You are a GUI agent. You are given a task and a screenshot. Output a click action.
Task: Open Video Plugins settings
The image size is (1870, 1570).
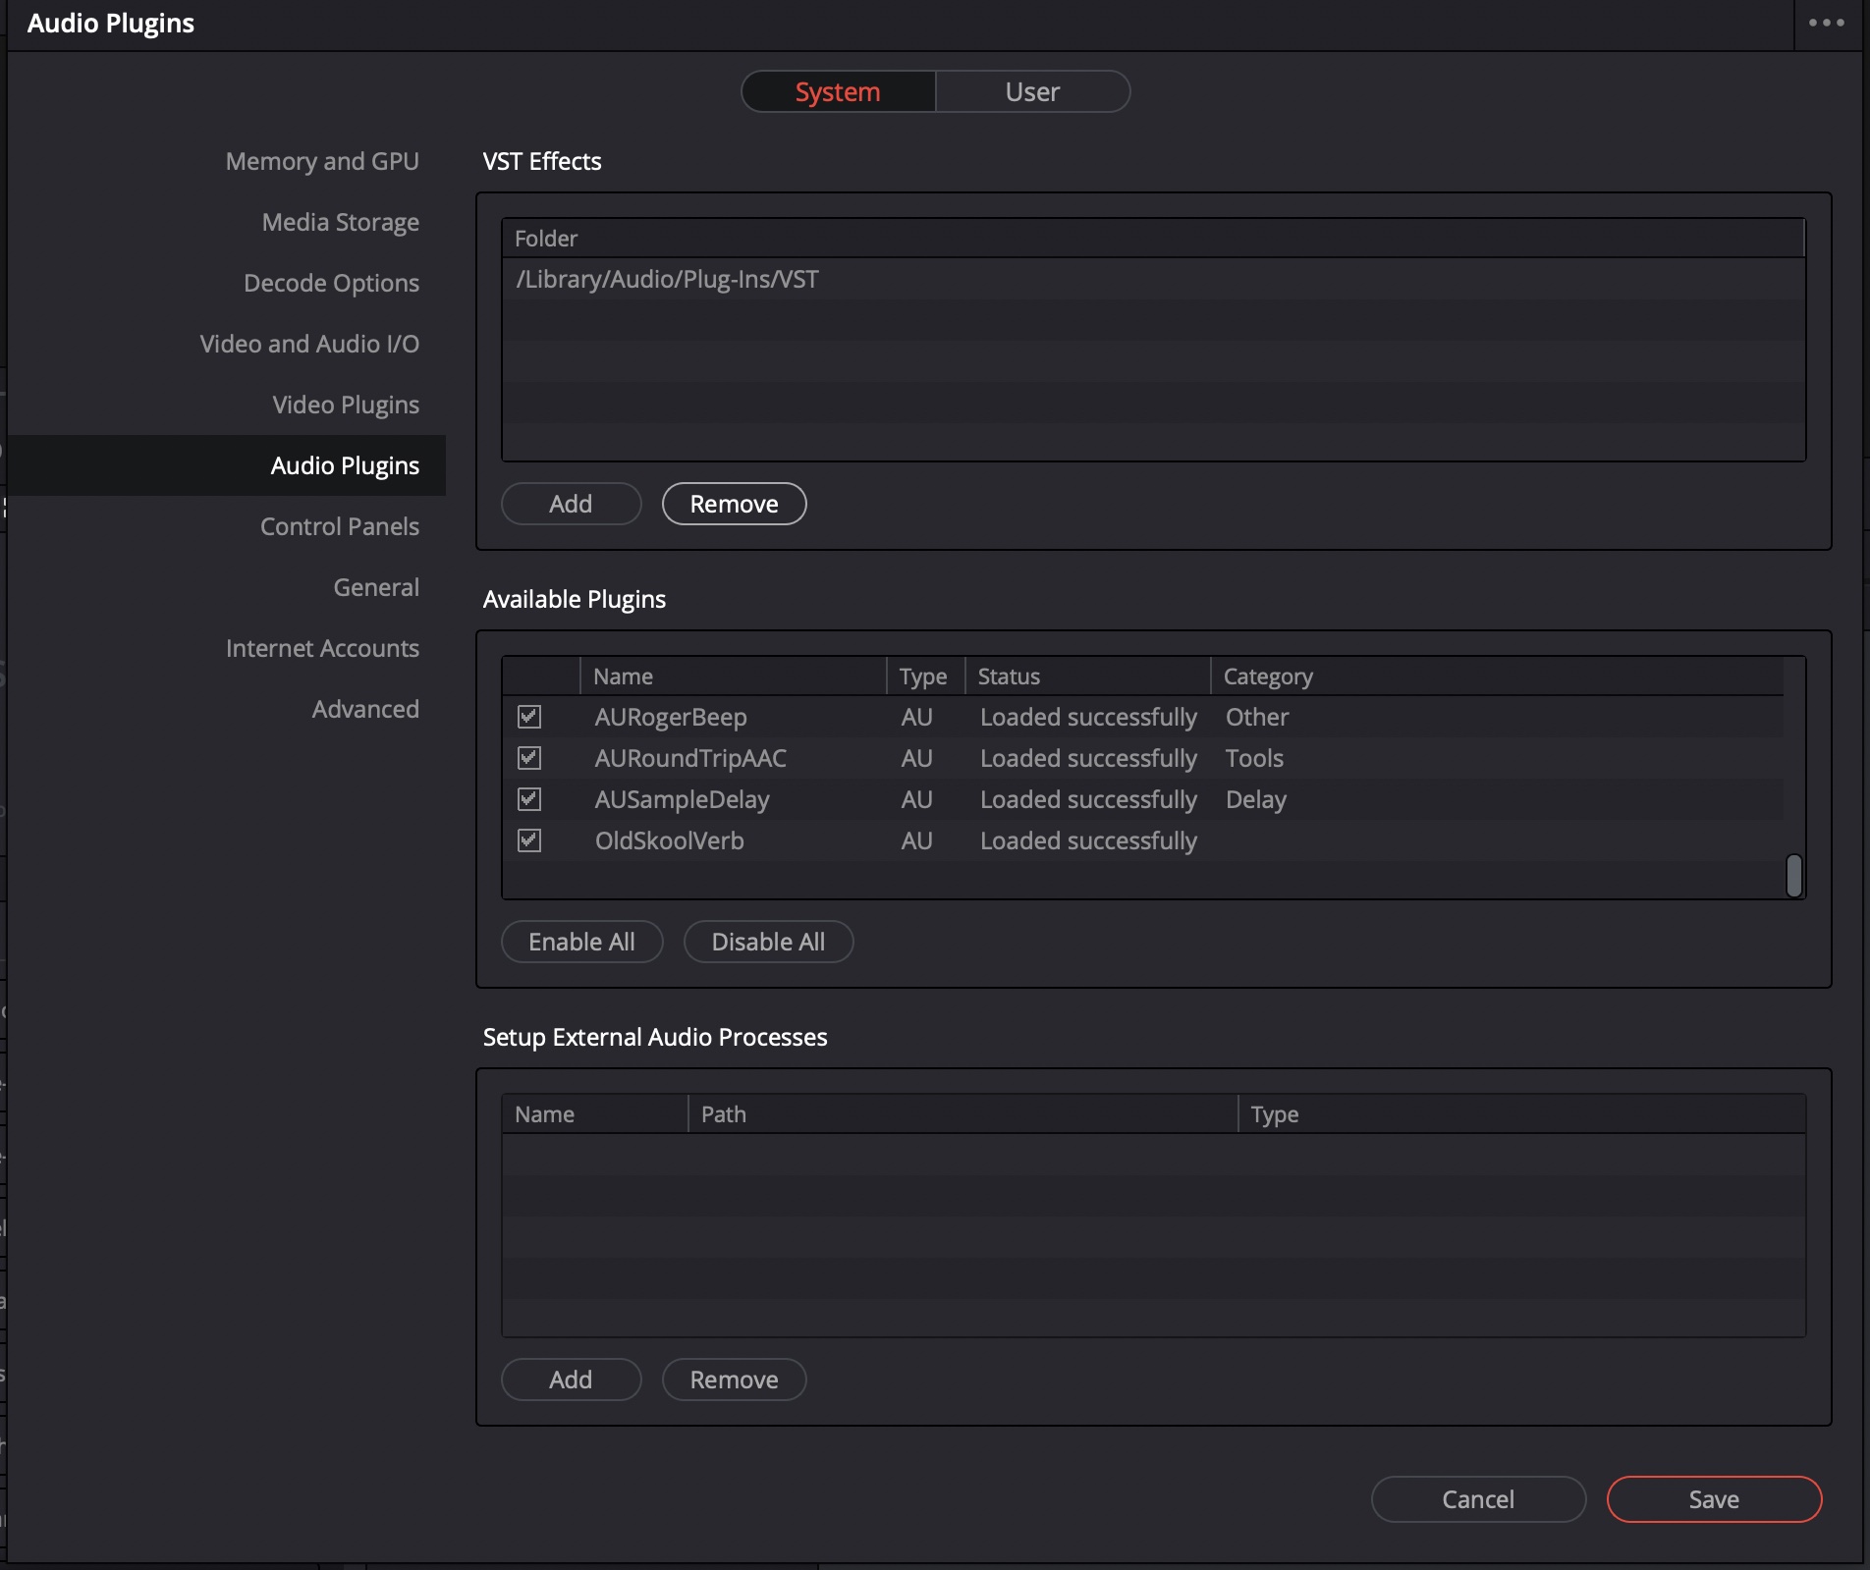tap(346, 405)
